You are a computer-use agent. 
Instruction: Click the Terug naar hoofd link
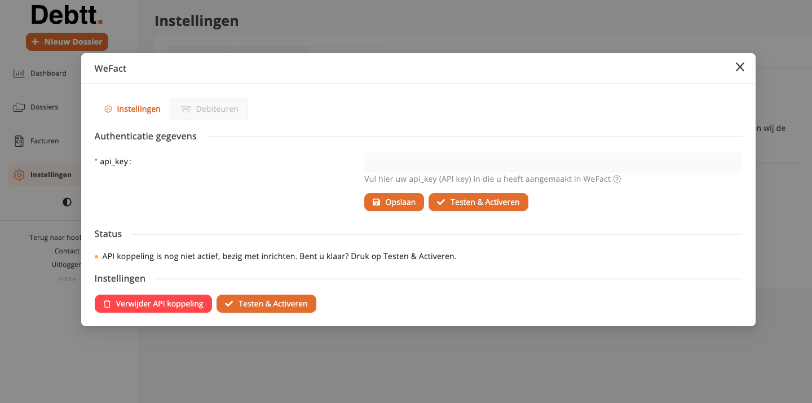tap(55, 238)
